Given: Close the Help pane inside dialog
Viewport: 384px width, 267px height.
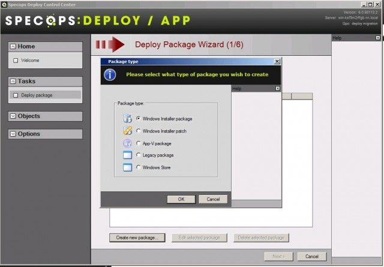Looking at the screenshot, I should [277, 88].
